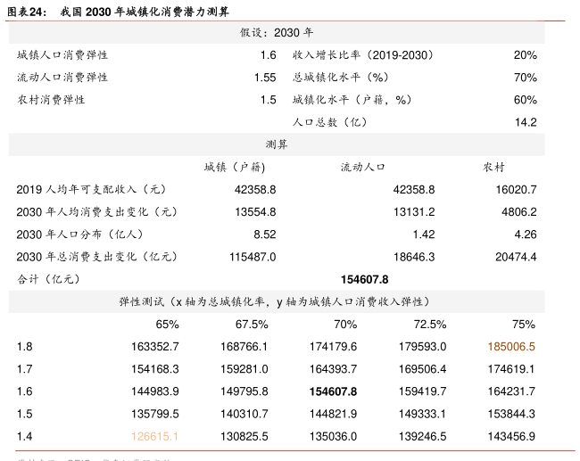This screenshot has height=461, width=580.
Task: Click the 1.7 elasticity row label
Action: tap(24, 369)
